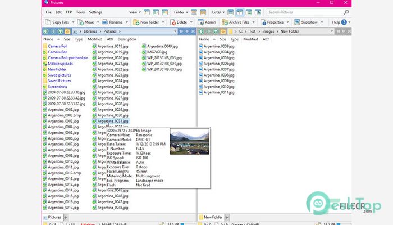This screenshot has height=225, width=393.
Task: Open the Settings menu
Action: tap(95, 12)
